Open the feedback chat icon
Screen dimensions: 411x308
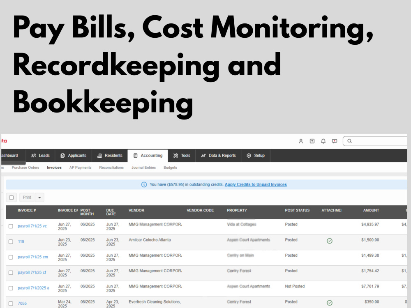(335, 141)
